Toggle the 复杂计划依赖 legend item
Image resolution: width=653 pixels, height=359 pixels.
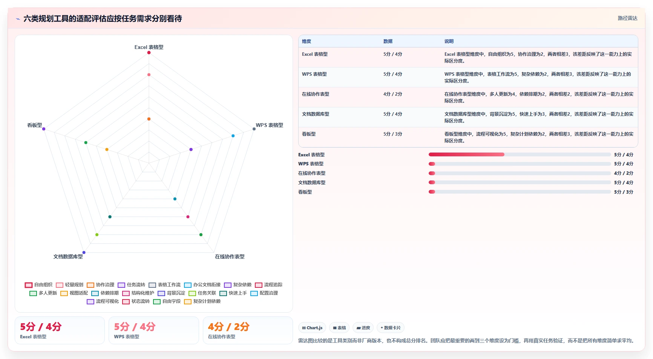tap(202, 301)
